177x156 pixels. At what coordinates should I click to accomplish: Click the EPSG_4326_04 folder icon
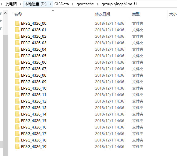(17, 49)
